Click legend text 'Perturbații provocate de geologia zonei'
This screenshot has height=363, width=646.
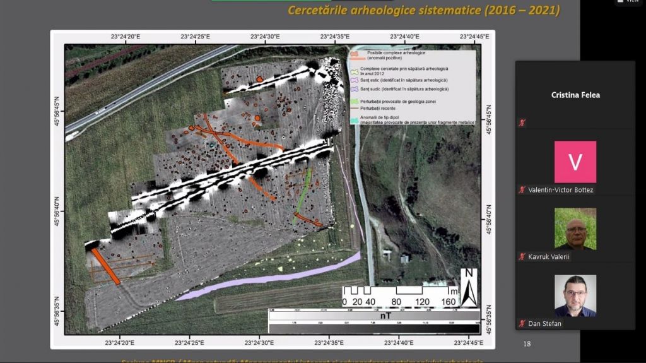398,102
